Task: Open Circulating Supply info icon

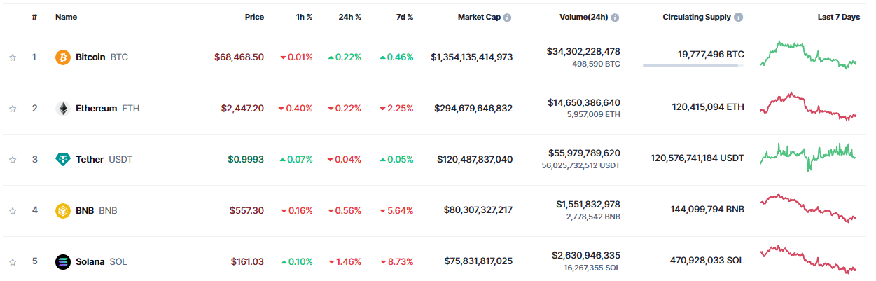Action: [x=739, y=18]
